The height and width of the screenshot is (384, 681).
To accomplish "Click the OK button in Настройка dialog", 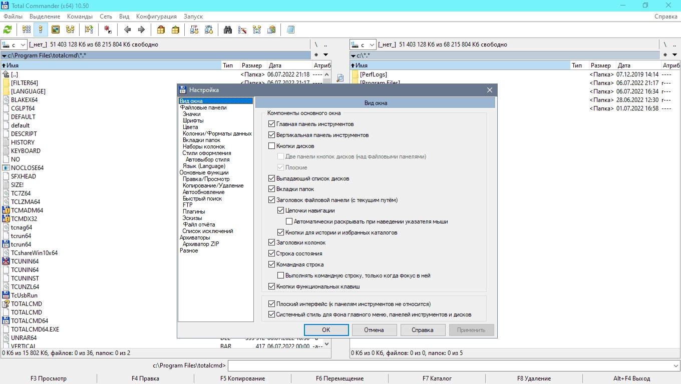I will click(326, 330).
